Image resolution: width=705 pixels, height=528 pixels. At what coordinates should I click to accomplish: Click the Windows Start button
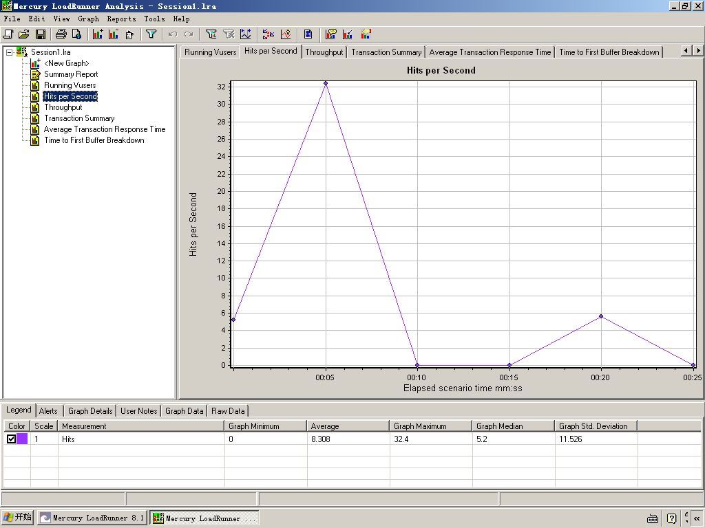17,518
